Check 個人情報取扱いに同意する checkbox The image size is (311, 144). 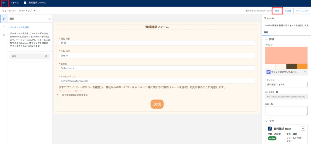(60, 95)
